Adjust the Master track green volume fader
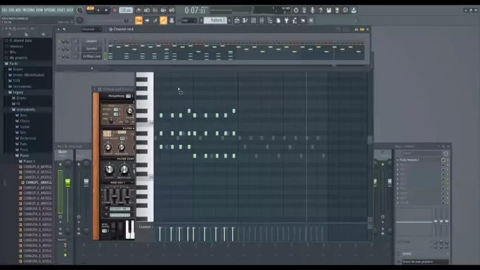The image size is (480, 270). point(67,183)
